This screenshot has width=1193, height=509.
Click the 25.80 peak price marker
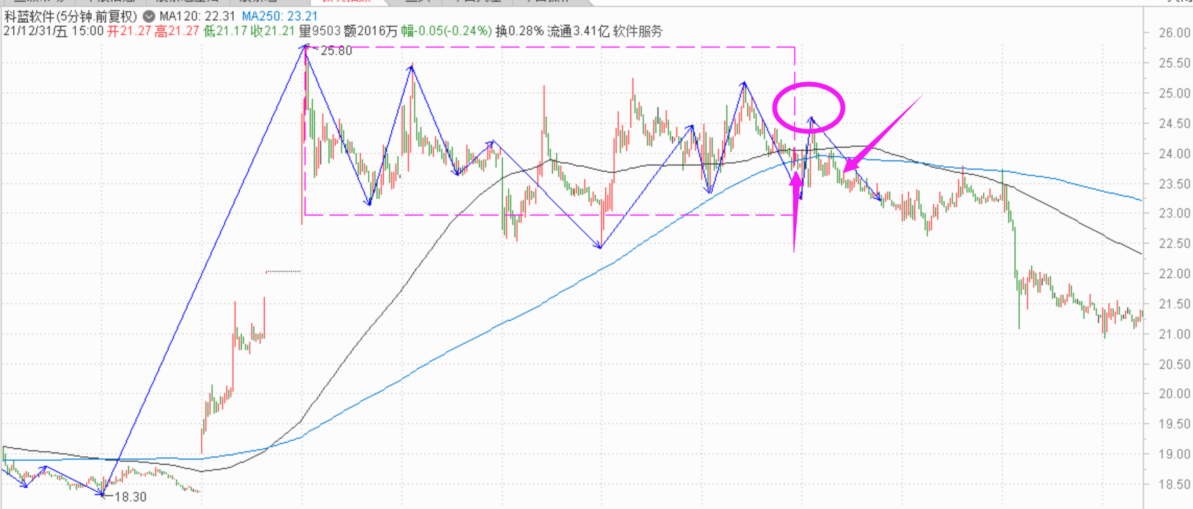(x=335, y=51)
